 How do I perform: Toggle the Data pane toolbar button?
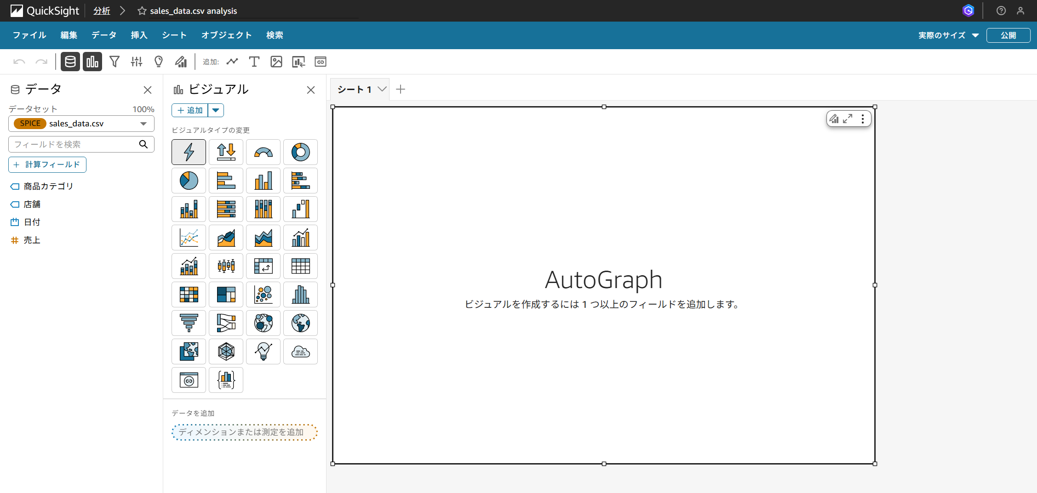(x=70, y=62)
